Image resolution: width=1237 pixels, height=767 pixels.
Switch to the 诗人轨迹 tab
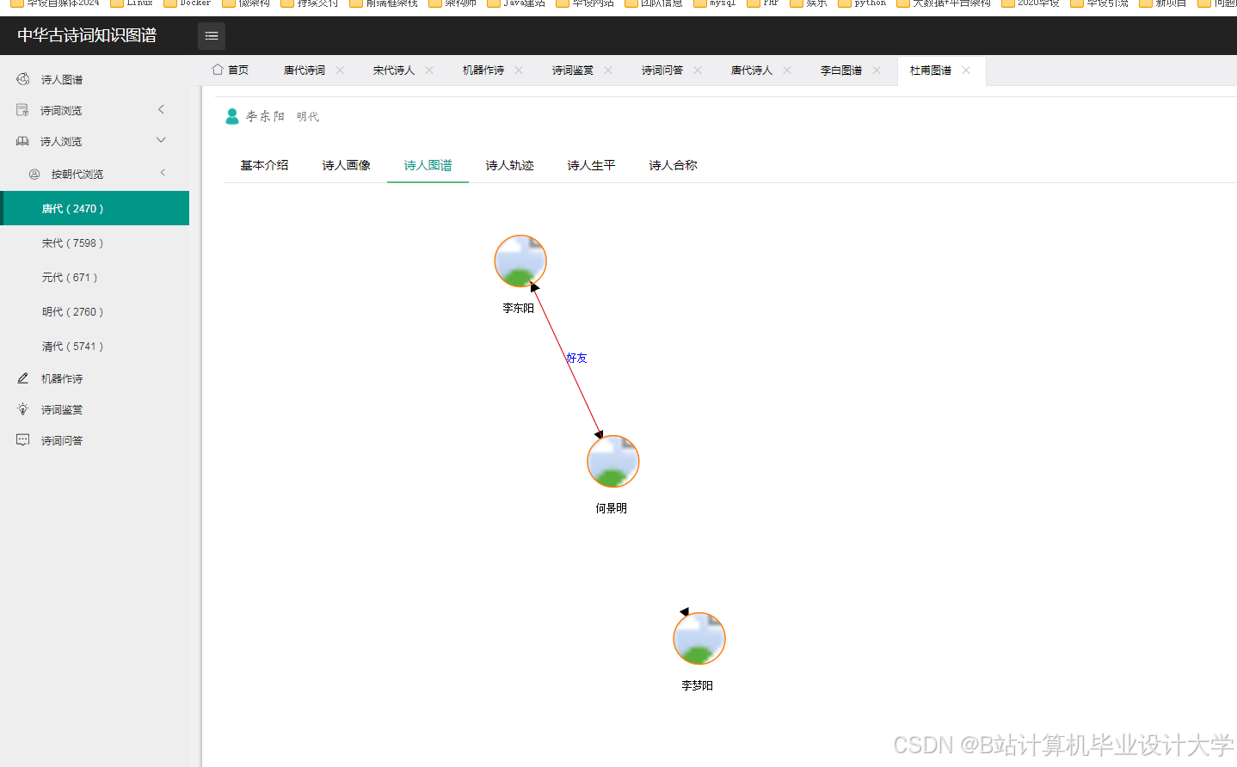(509, 165)
